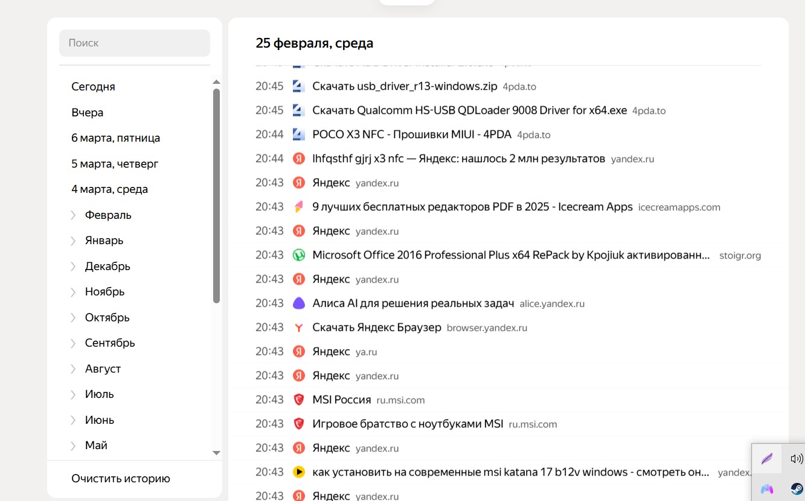Click the purple Alisa AI icon
The width and height of the screenshot is (805, 501).
pyautogui.click(x=298, y=303)
